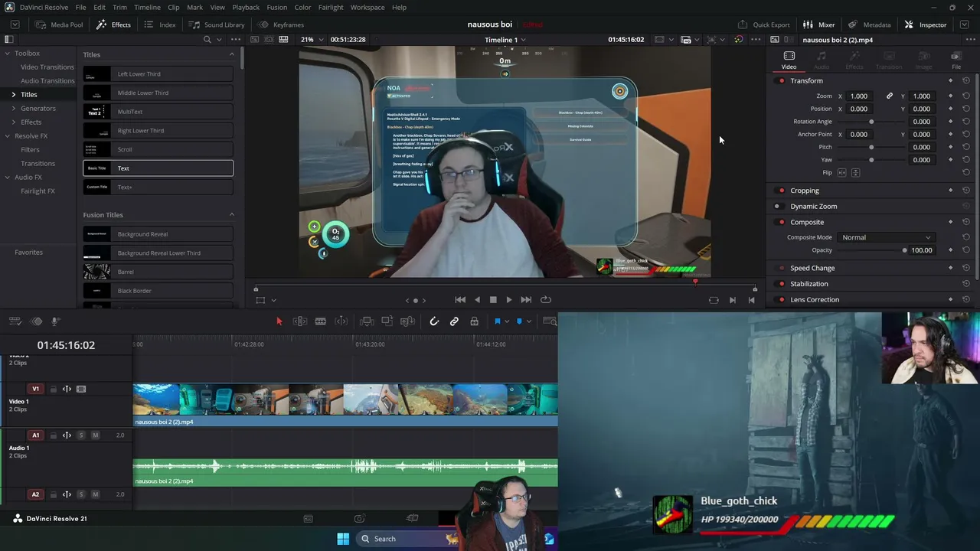Switch to the File inspector tab

coord(956,60)
